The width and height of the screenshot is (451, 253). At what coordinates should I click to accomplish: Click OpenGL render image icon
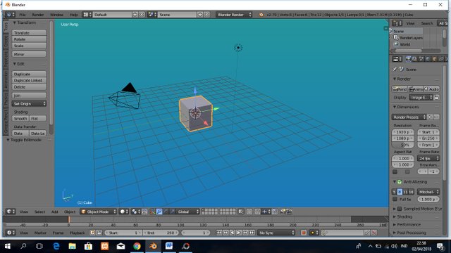tap(283, 212)
